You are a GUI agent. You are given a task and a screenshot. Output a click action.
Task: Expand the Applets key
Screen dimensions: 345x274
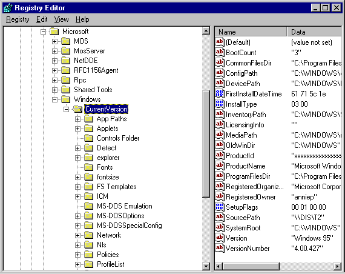click(x=77, y=129)
